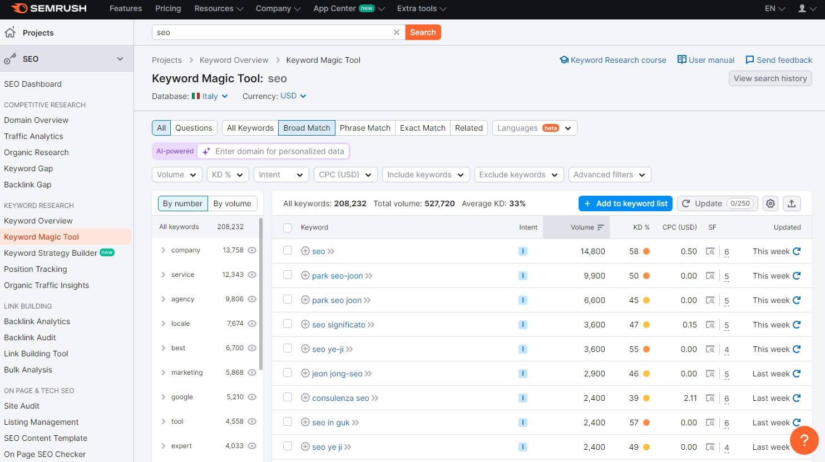Open the orange help question-mark bubble
Screen dimensions: 825x462
(x=804, y=440)
